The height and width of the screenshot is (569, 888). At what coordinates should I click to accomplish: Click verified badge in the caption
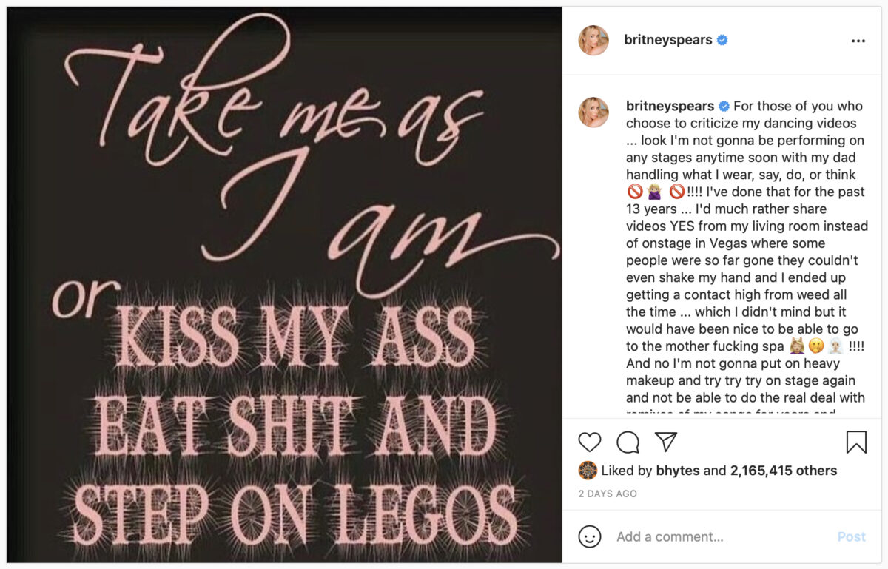(x=725, y=106)
